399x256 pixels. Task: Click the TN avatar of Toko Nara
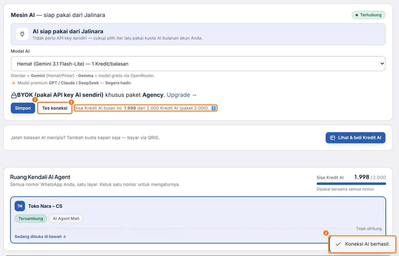(20, 206)
